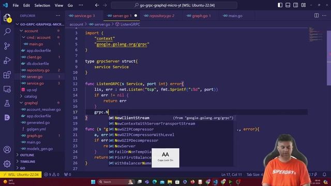Expand the GO section

(x=40, y=168)
